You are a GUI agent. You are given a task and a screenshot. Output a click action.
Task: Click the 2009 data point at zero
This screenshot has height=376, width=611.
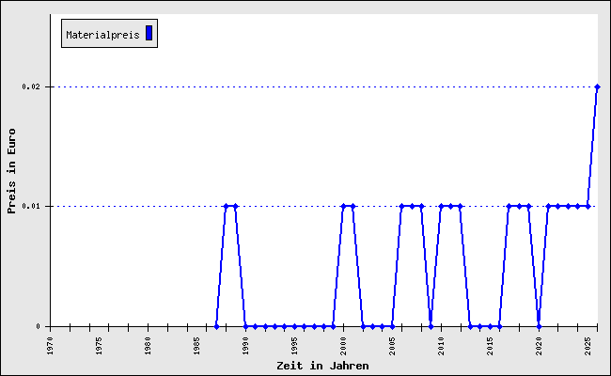[431, 326]
